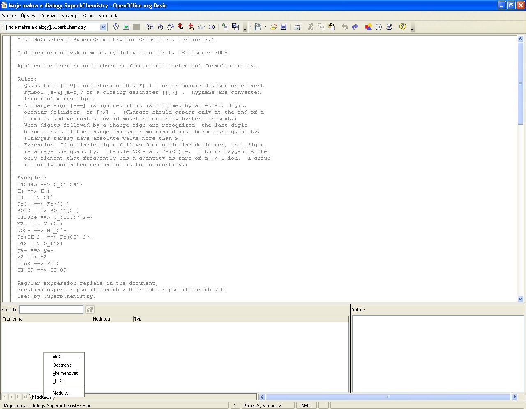Click the Procedure Step icon
526x409 pixels.
tap(150, 27)
